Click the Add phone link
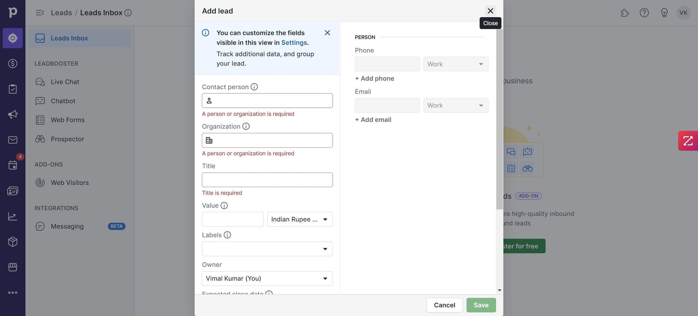The height and width of the screenshot is (316, 698). point(375,78)
